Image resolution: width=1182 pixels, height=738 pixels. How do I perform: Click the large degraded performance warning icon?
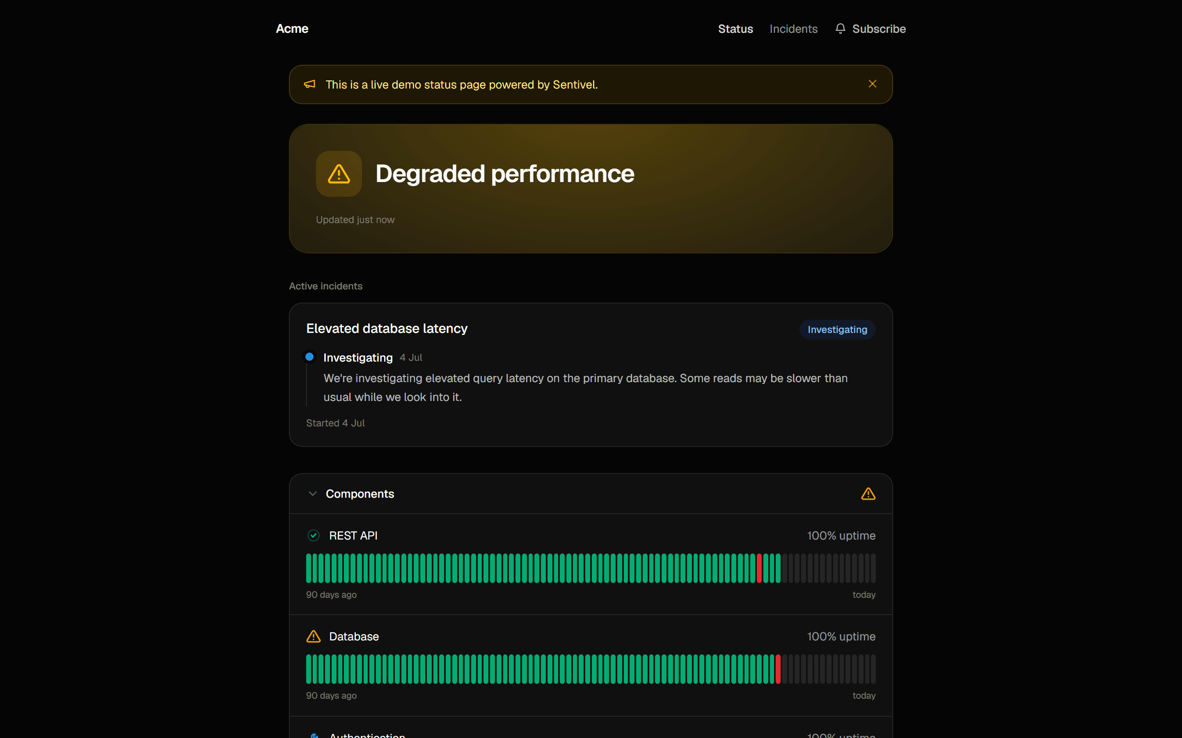pyautogui.click(x=339, y=174)
